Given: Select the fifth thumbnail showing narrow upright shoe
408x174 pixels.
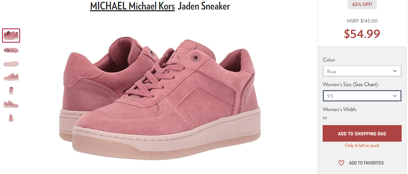Looking at the screenshot, I should click(11, 90).
